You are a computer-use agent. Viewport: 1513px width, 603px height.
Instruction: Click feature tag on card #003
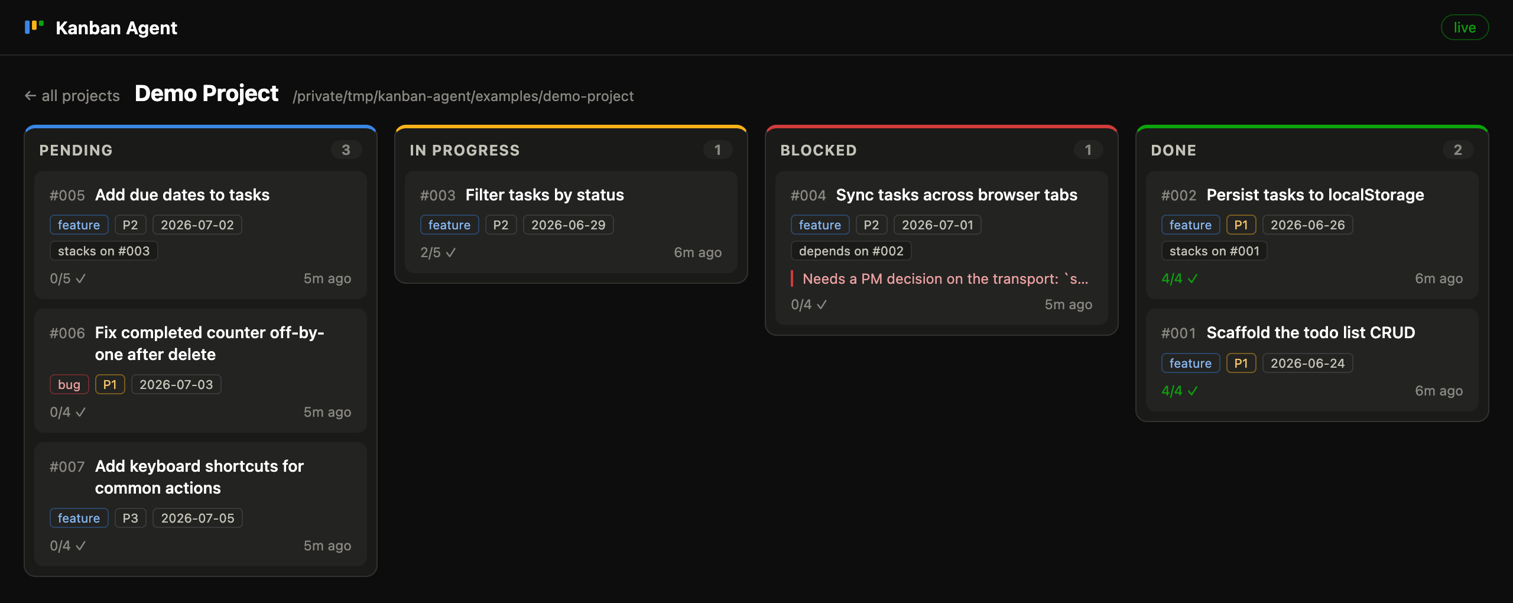(x=449, y=225)
